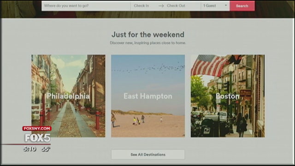The height and width of the screenshot is (166, 295).
Task: Click See All Destinations button
Action: pos(148,154)
